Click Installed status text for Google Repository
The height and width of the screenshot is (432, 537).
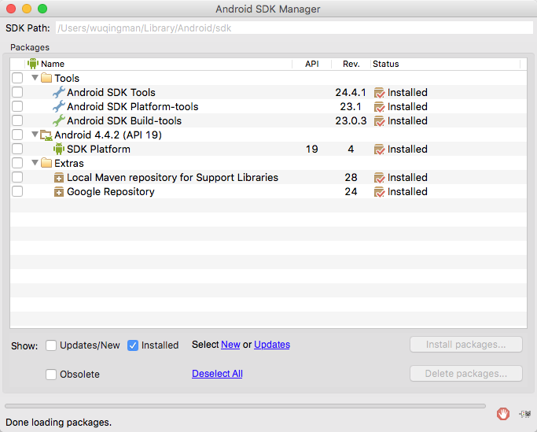[407, 192]
